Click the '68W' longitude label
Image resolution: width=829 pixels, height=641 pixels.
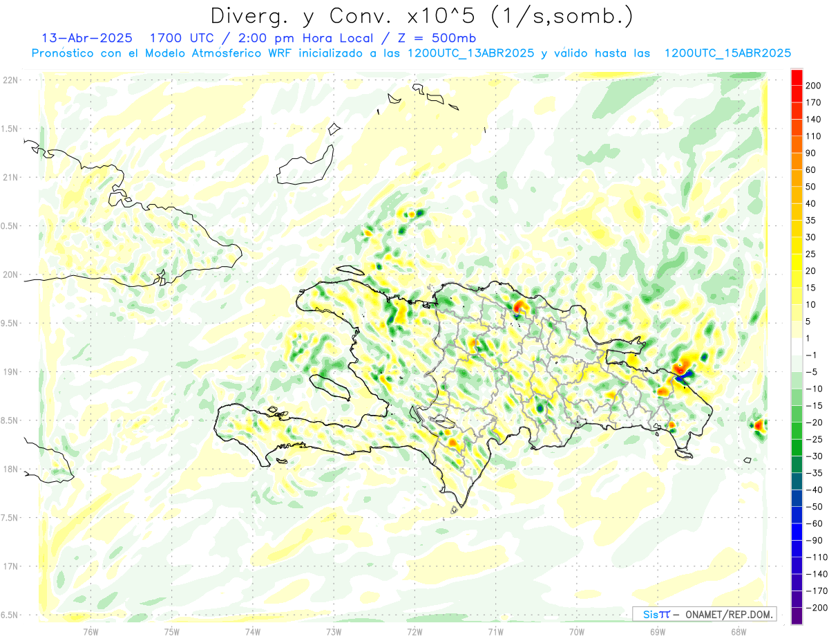tap(739, 632)
